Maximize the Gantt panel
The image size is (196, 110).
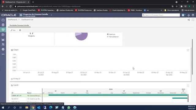[188, 86]
